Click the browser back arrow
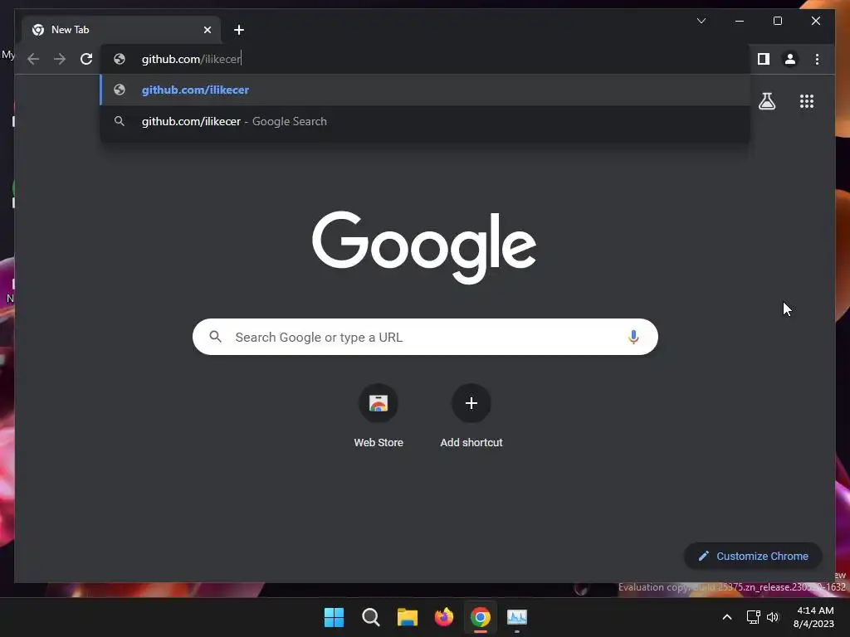This screenshot has width=850, height=637. [x=33, y=59]
